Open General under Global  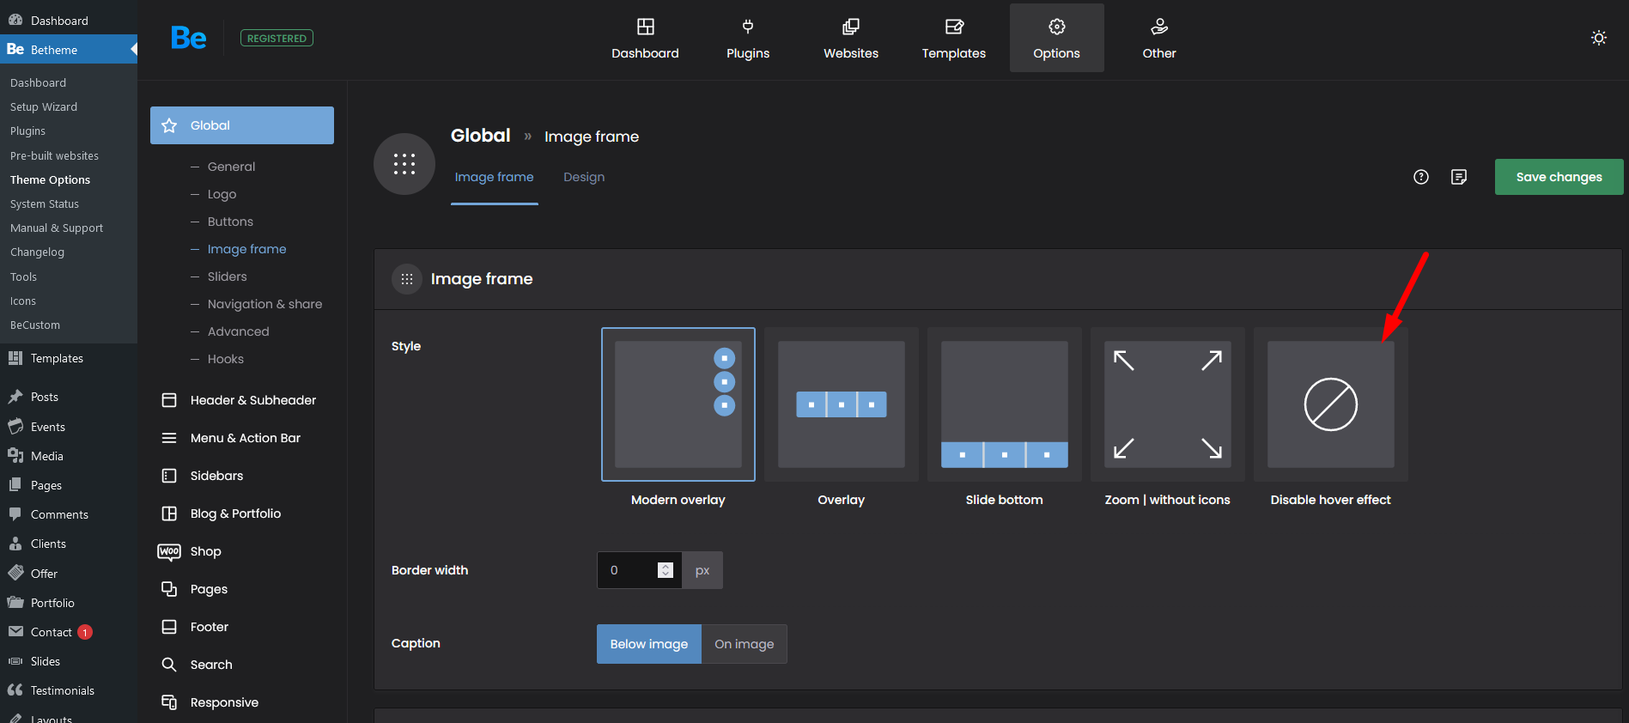[231, 167]
